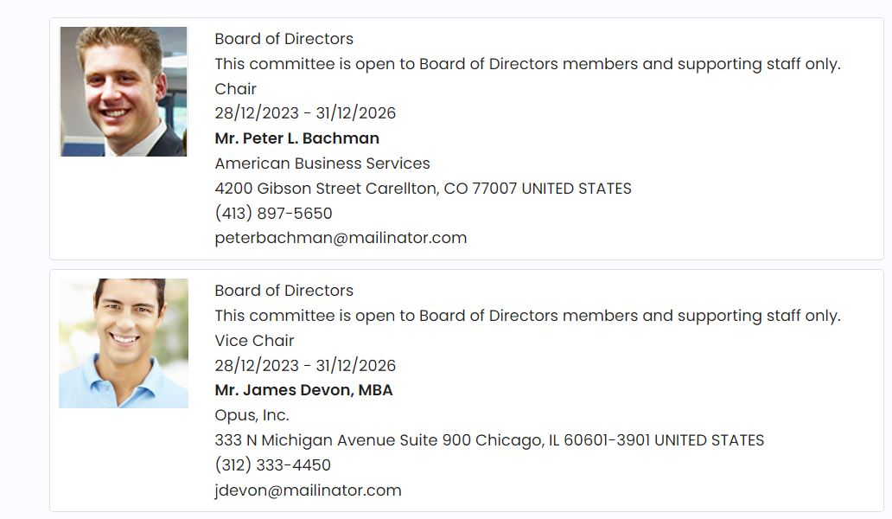The height and width of the screenshot is (519, 892).
Task: Open the Mr. James Devon, MBA name
Action: pos(303,390)
